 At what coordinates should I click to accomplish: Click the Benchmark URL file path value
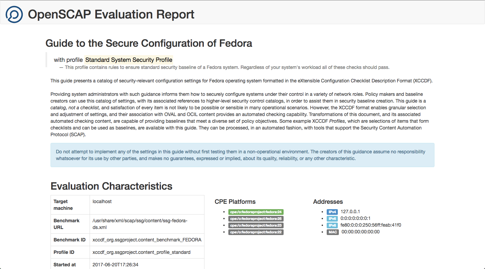point(140,224)
